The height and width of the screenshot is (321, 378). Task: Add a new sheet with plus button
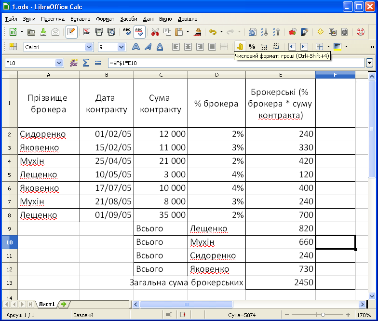[64, 304]
